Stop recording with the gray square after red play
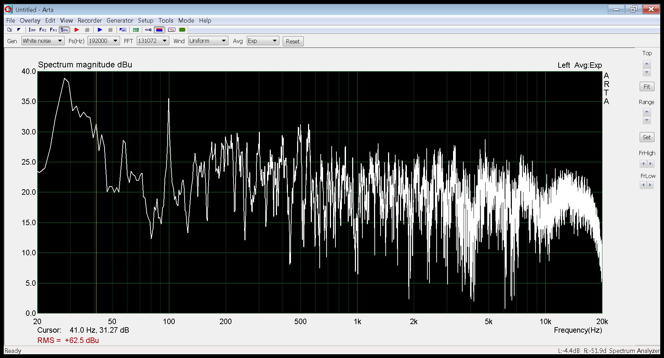664x358 pixels. (87, 30)
